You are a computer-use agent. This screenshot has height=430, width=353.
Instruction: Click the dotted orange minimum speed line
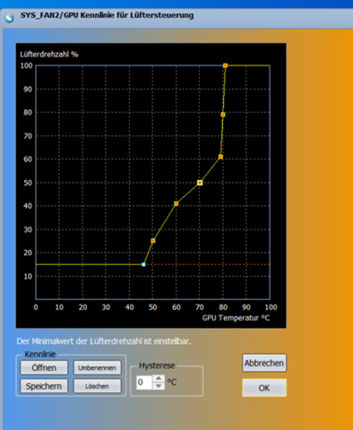click(208, 264)
